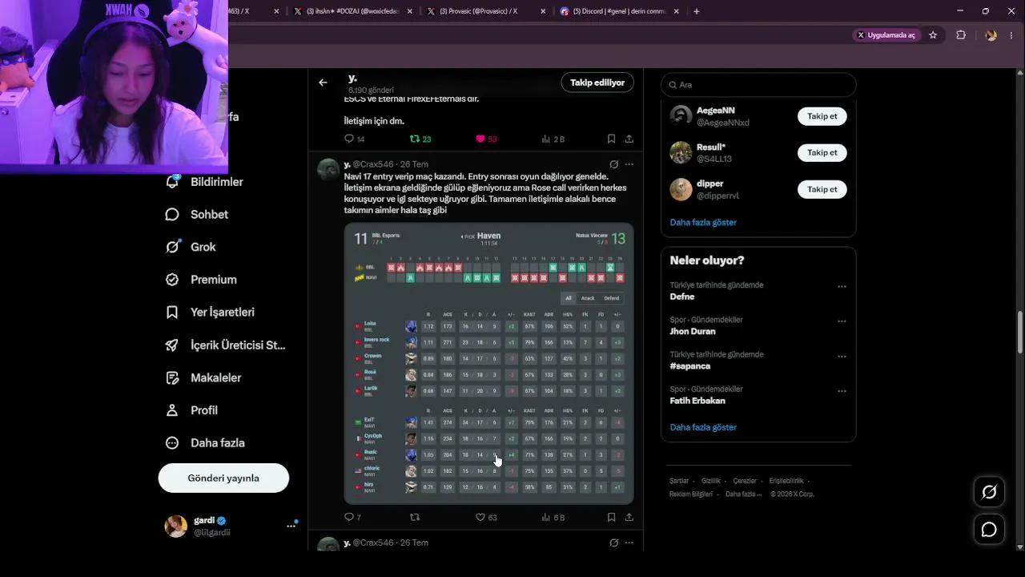The height and width of the screenshot is (577, 1025).
Task: Show more suggested accounts under dipper
Action: (x=703, y=222)
